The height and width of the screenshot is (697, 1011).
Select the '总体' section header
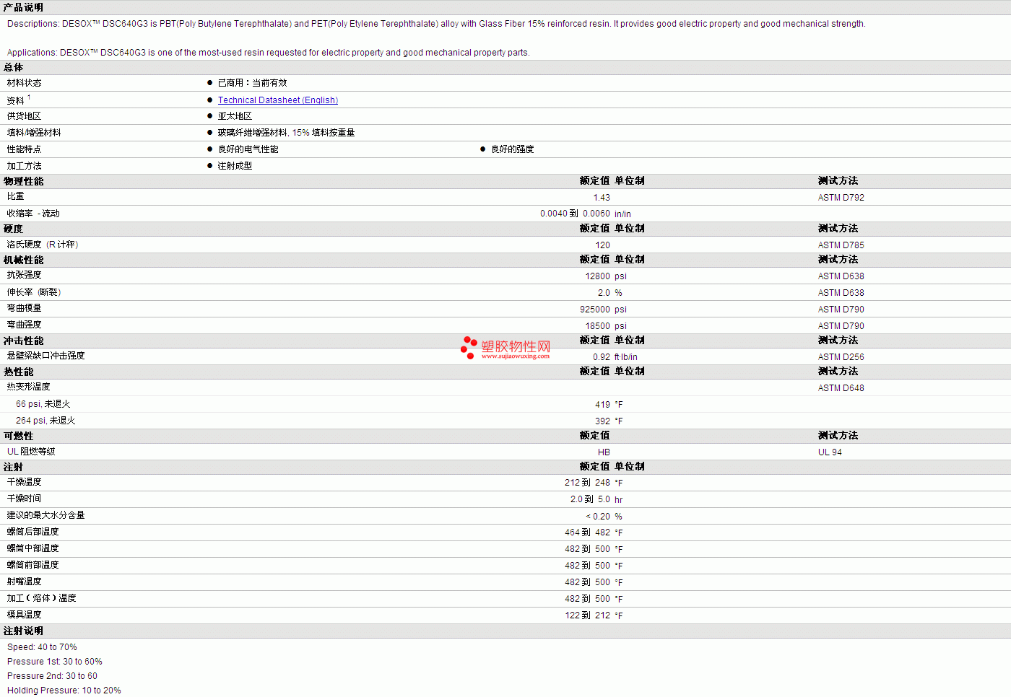tap(14, 67)
